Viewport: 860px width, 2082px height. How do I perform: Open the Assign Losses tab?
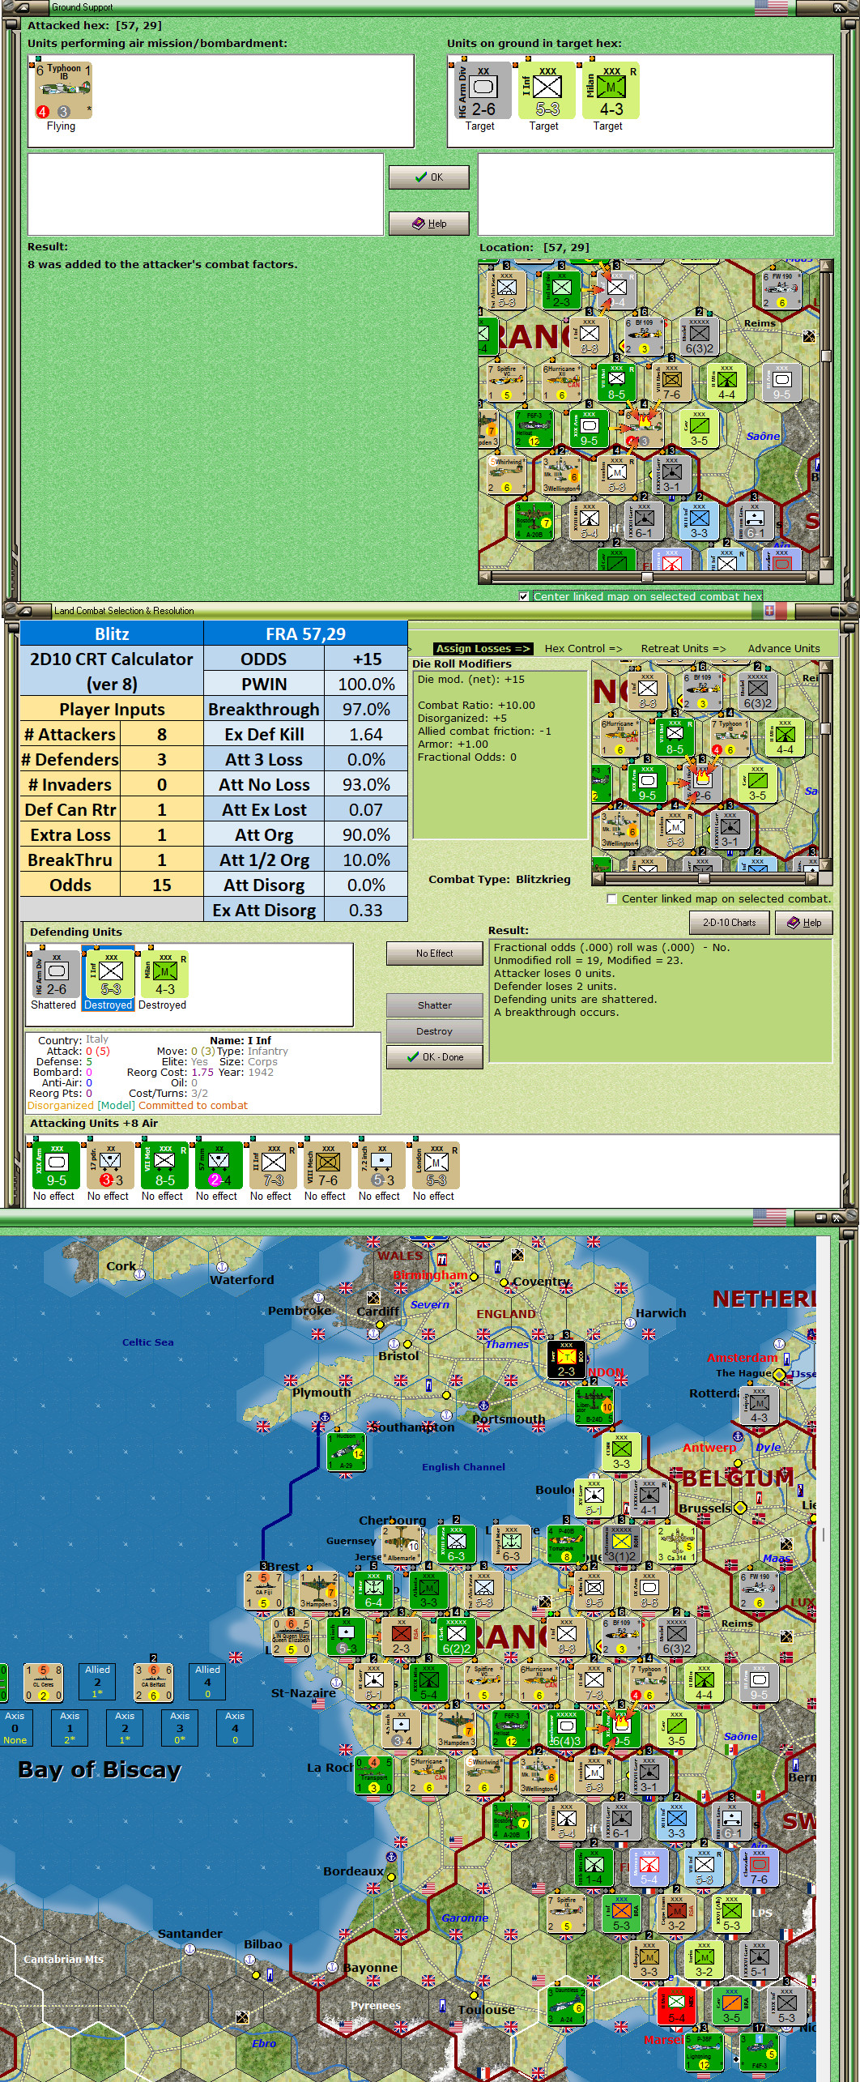483,648
